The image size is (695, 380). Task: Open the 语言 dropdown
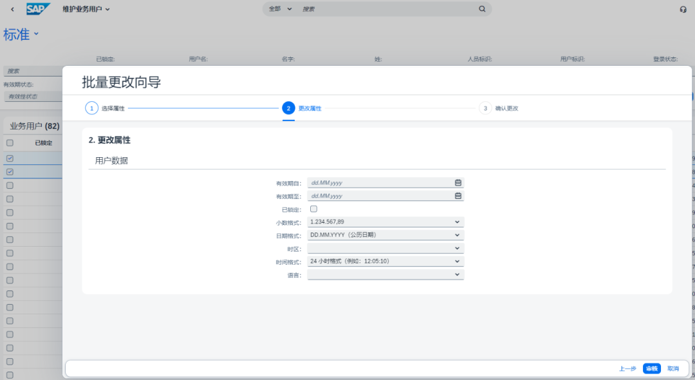(457, 274)
